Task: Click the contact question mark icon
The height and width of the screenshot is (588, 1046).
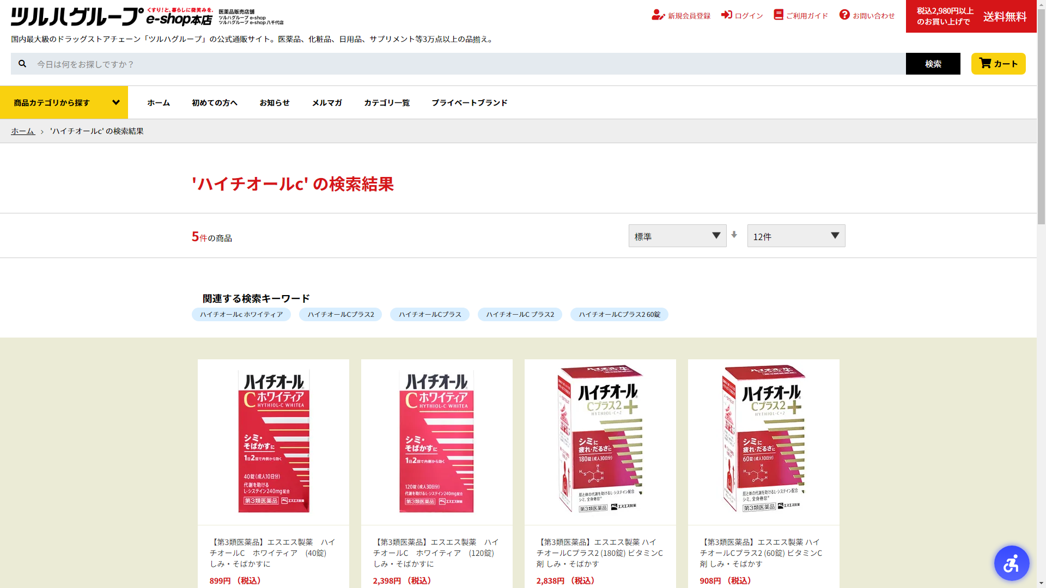Action: coord(844,15)
